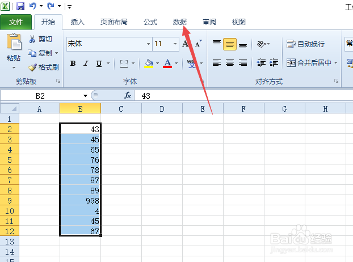The image size is (353, 262).
Task: Open Name Box dropdown arrow
Action: (x=85, y=96)
